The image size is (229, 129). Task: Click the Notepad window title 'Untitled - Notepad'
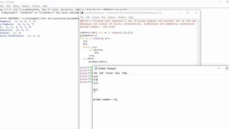(107, 68)
